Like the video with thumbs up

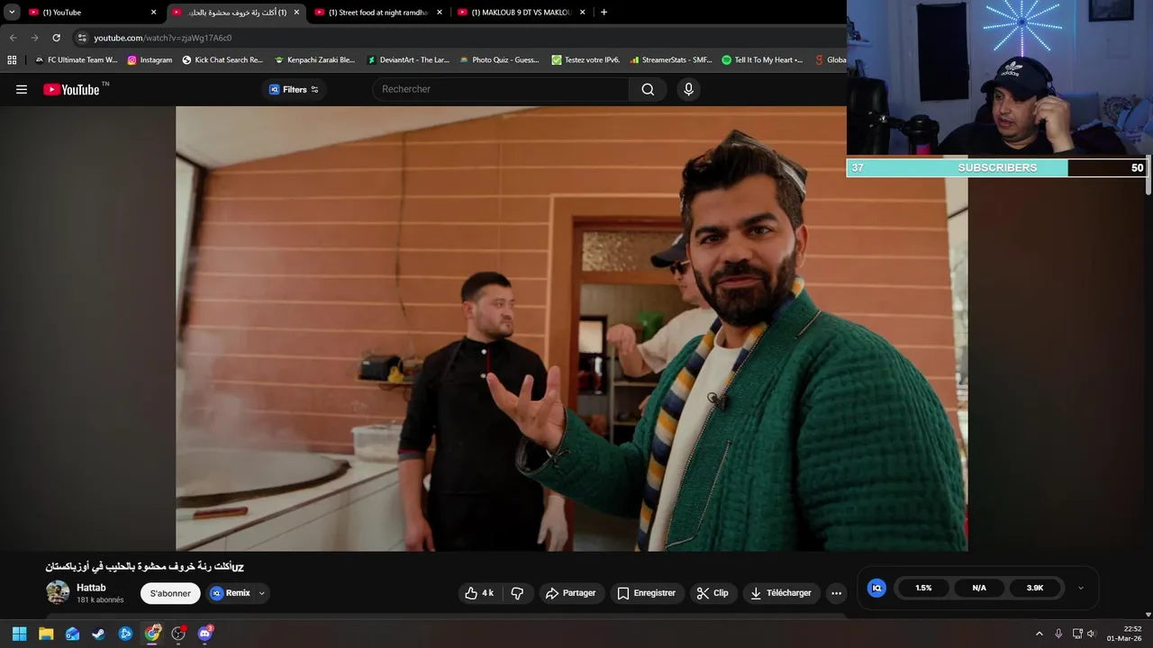(479, 593)
